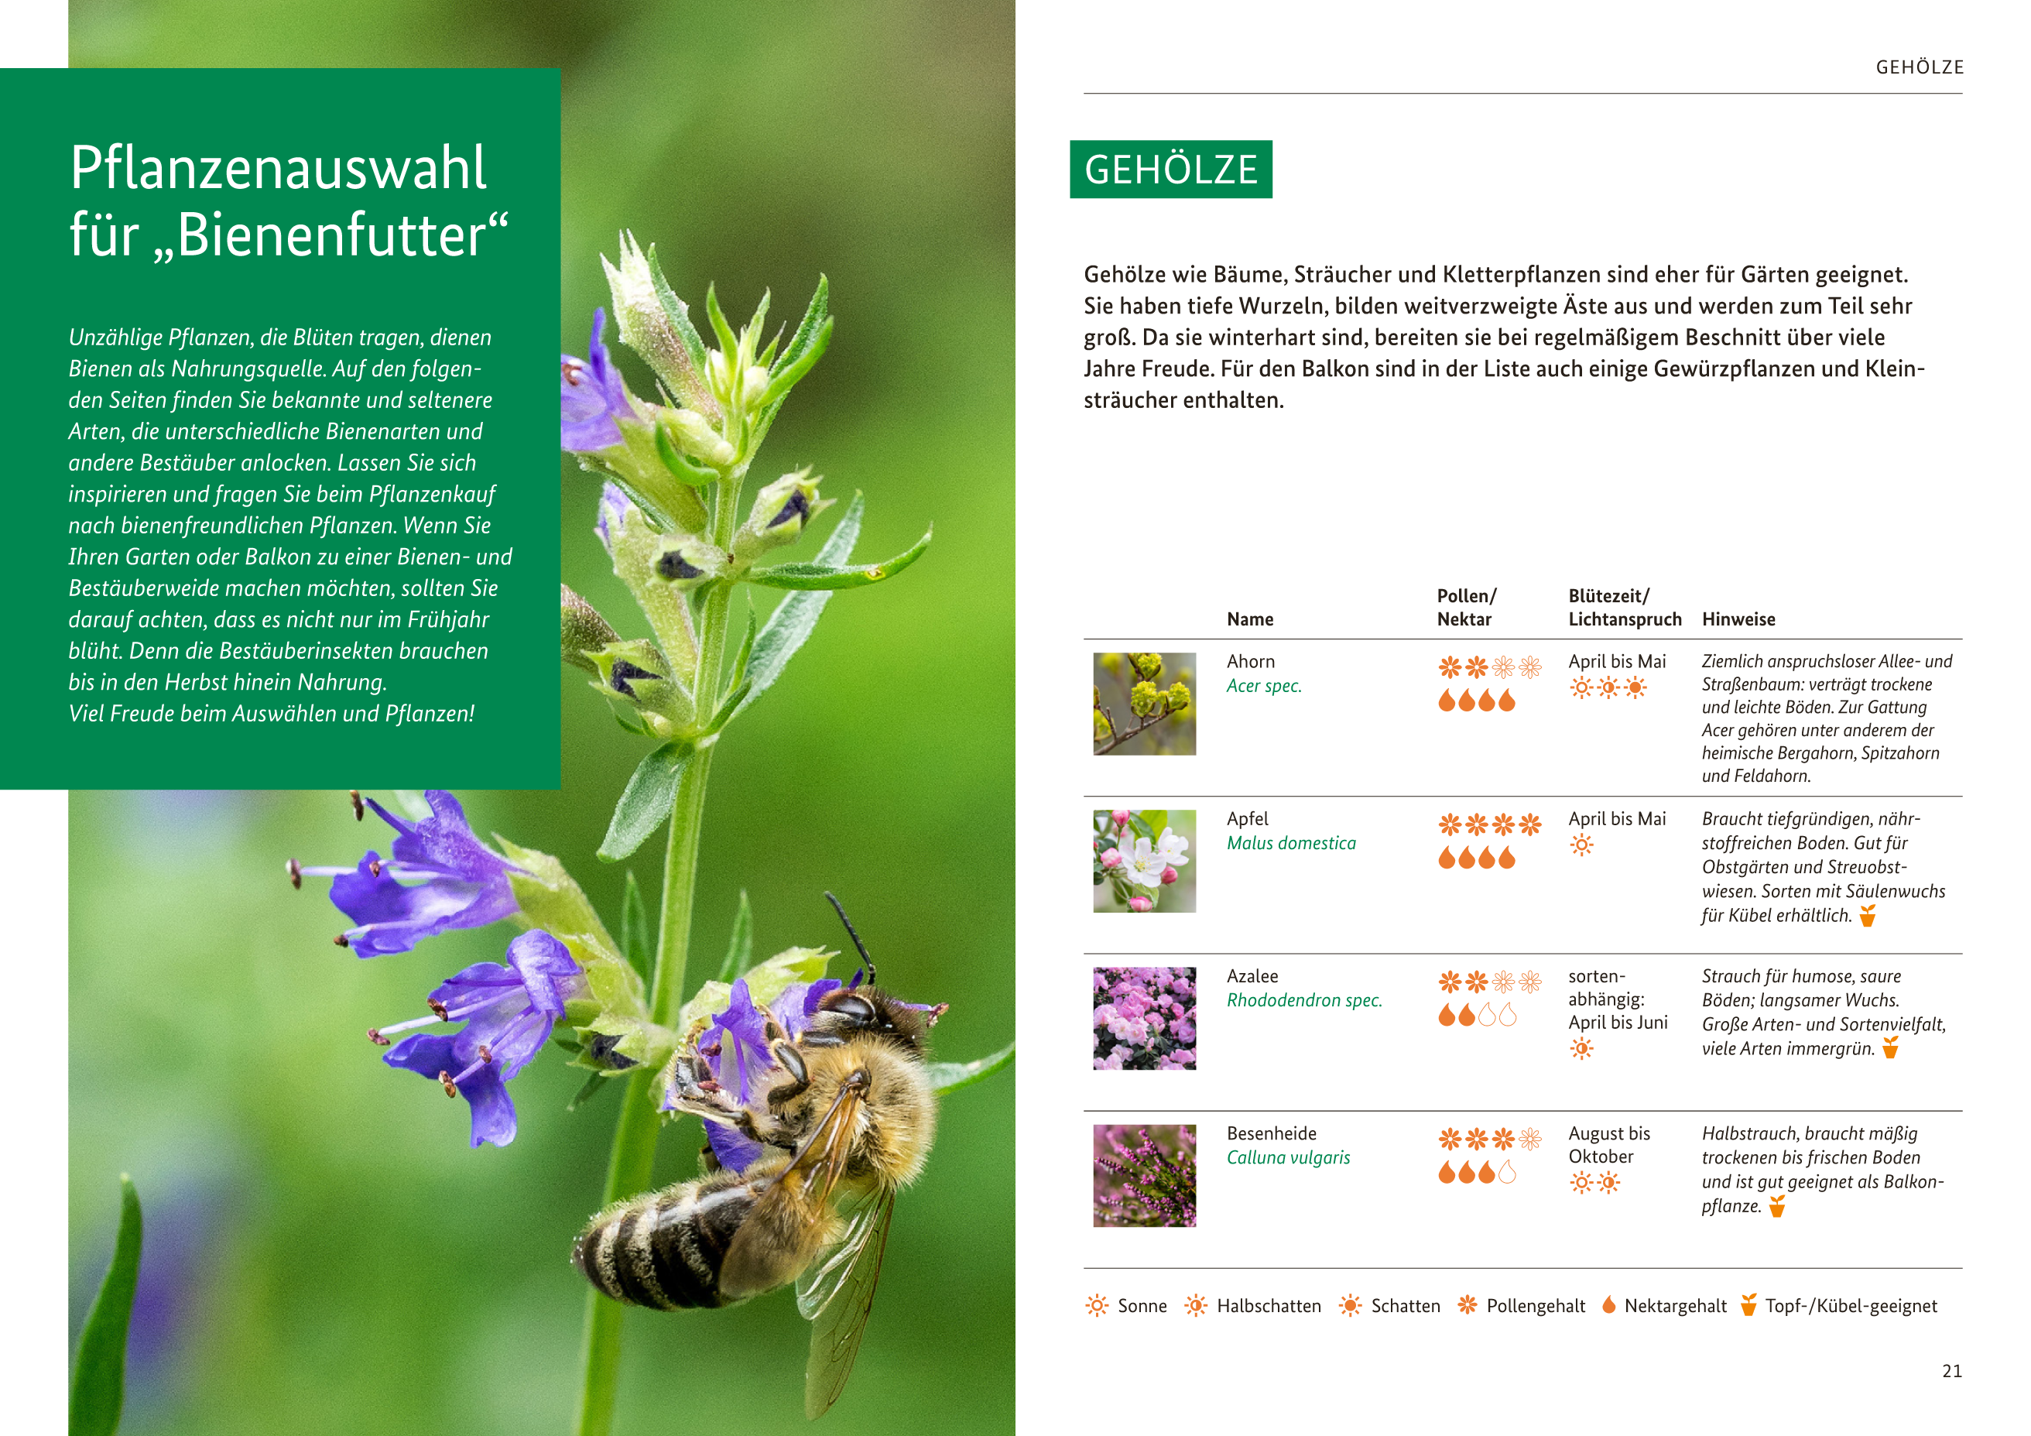Click the 'GEHÖLZE' running header at page top

click(1920, 67)
